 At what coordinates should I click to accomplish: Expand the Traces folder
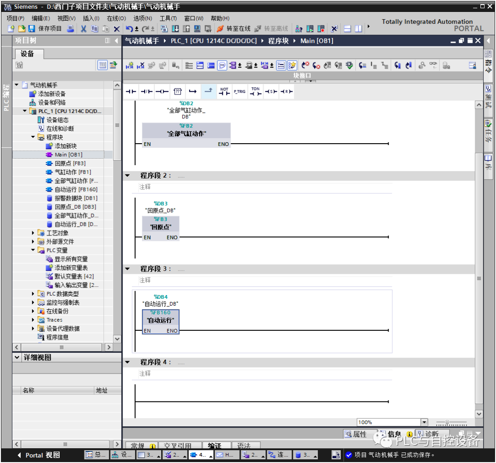(33, 320)
